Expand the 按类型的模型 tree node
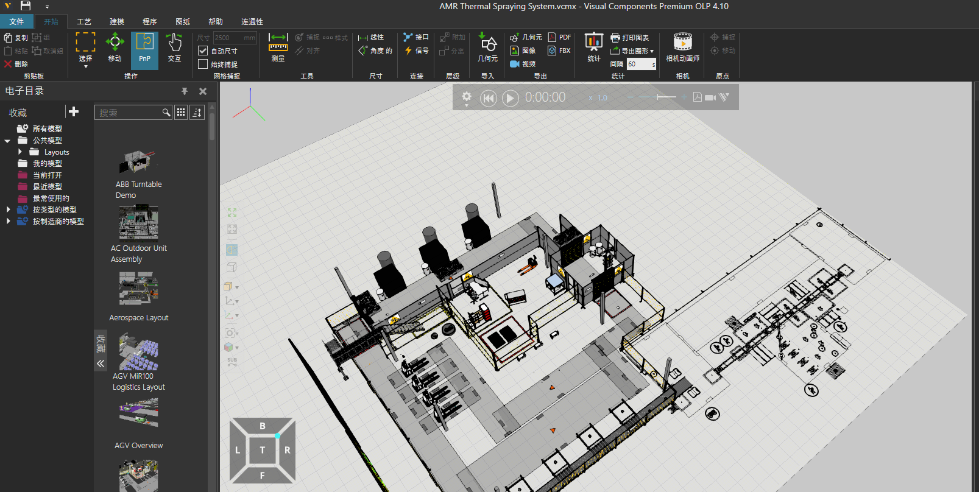 click(x=8, y=210)
